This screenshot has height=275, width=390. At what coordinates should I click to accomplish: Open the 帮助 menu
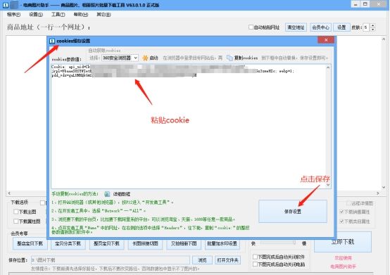[x=81, y=15]
